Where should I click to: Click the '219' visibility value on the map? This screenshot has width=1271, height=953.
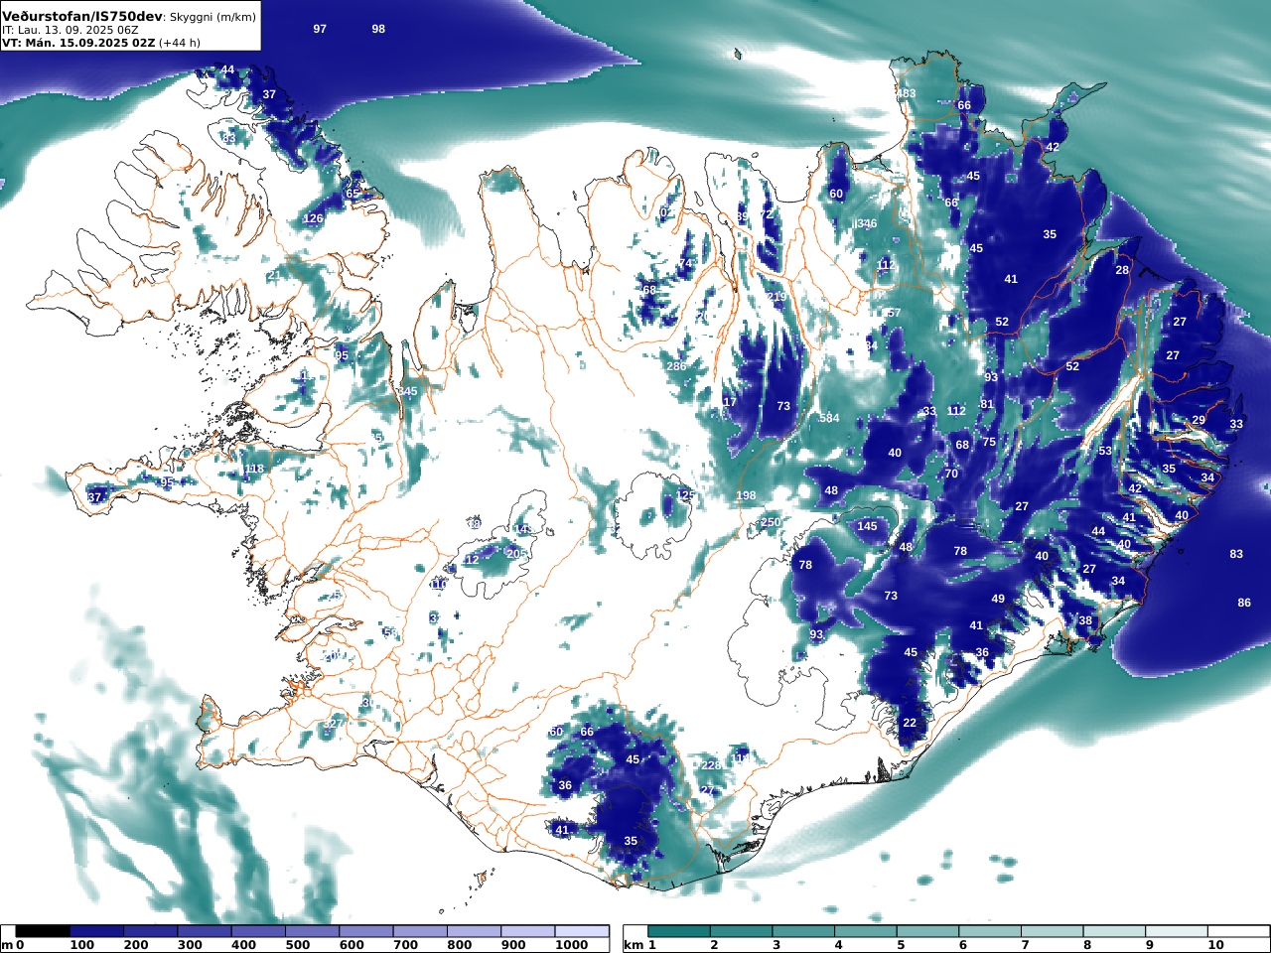click(777, 297)
